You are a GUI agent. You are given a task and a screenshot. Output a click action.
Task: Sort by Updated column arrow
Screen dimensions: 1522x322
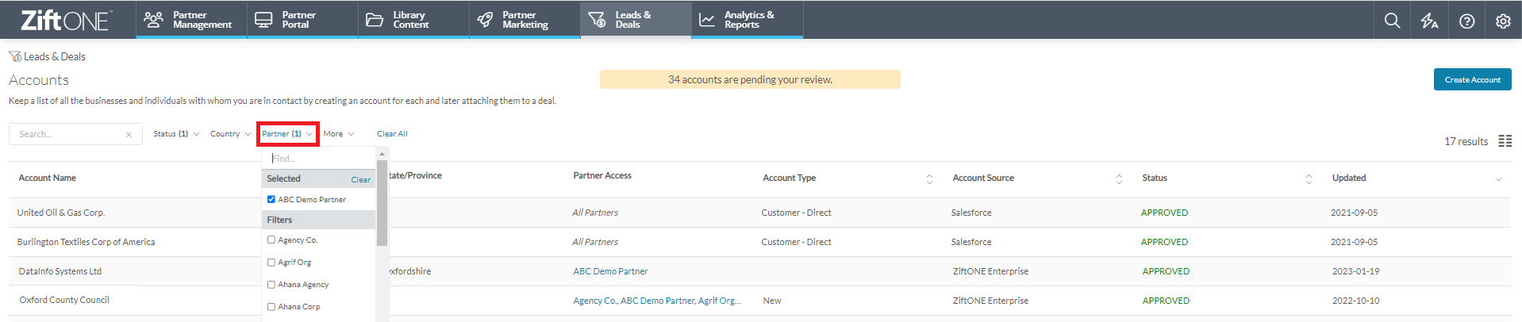click(1498, 179)
